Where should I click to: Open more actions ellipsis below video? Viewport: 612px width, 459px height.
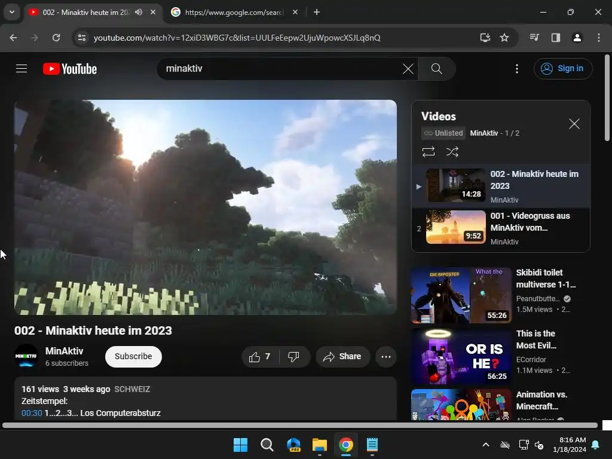(385, 356)
